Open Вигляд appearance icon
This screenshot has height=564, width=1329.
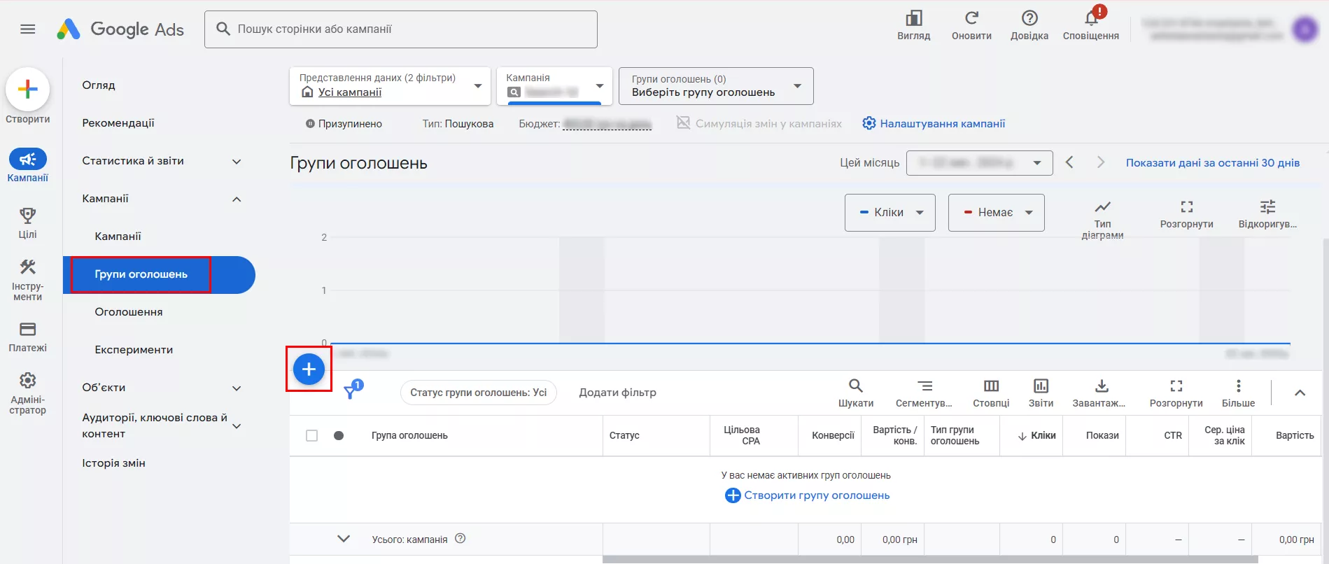(x=914, y=18)
